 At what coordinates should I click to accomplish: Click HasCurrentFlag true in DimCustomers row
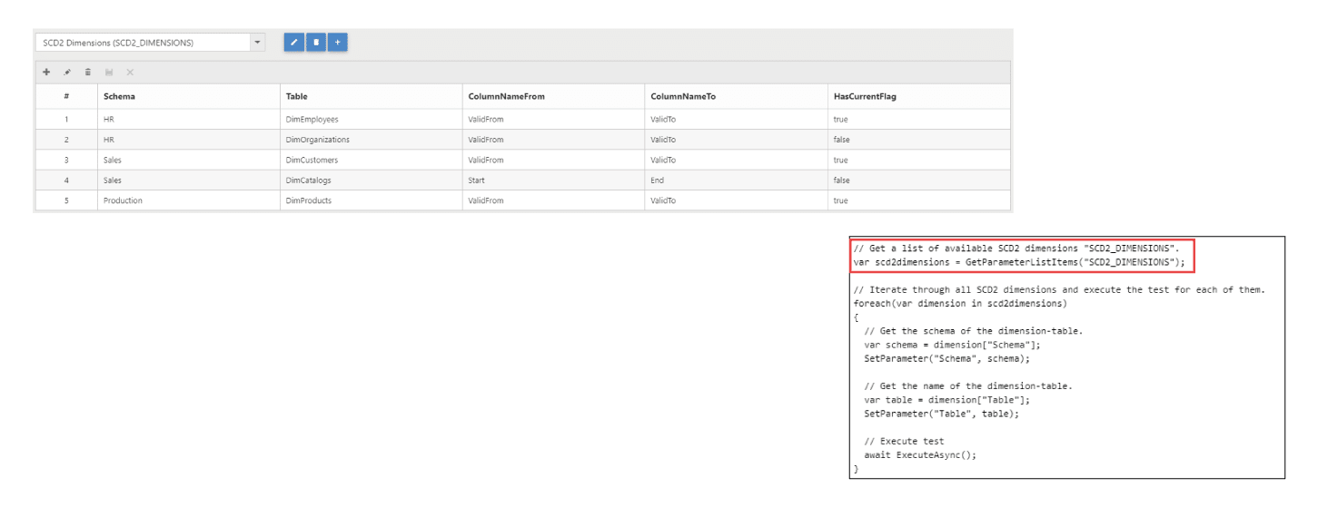[918, 160]
